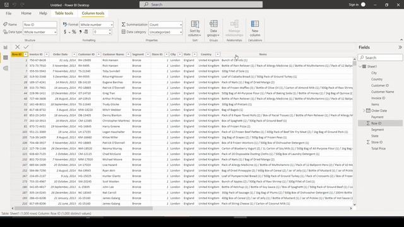Select the Payment field
The image size is (404, 227).
pos(377,117)
